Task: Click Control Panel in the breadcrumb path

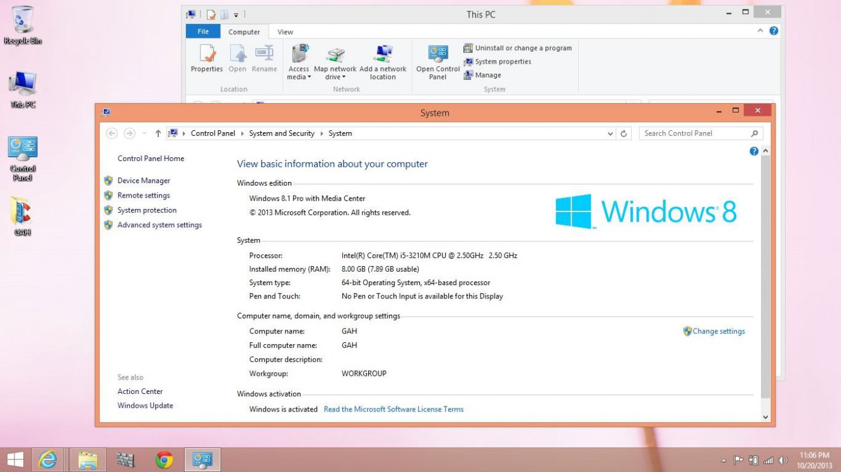Action: 213,133
